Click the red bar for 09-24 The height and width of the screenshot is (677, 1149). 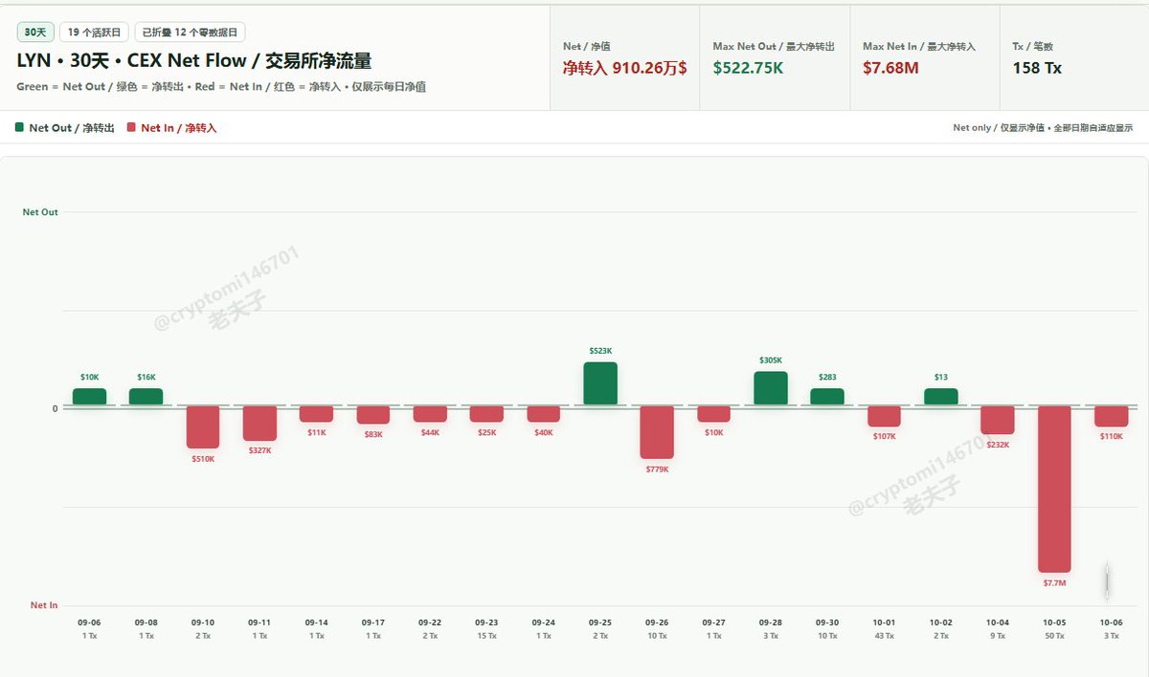544,414
